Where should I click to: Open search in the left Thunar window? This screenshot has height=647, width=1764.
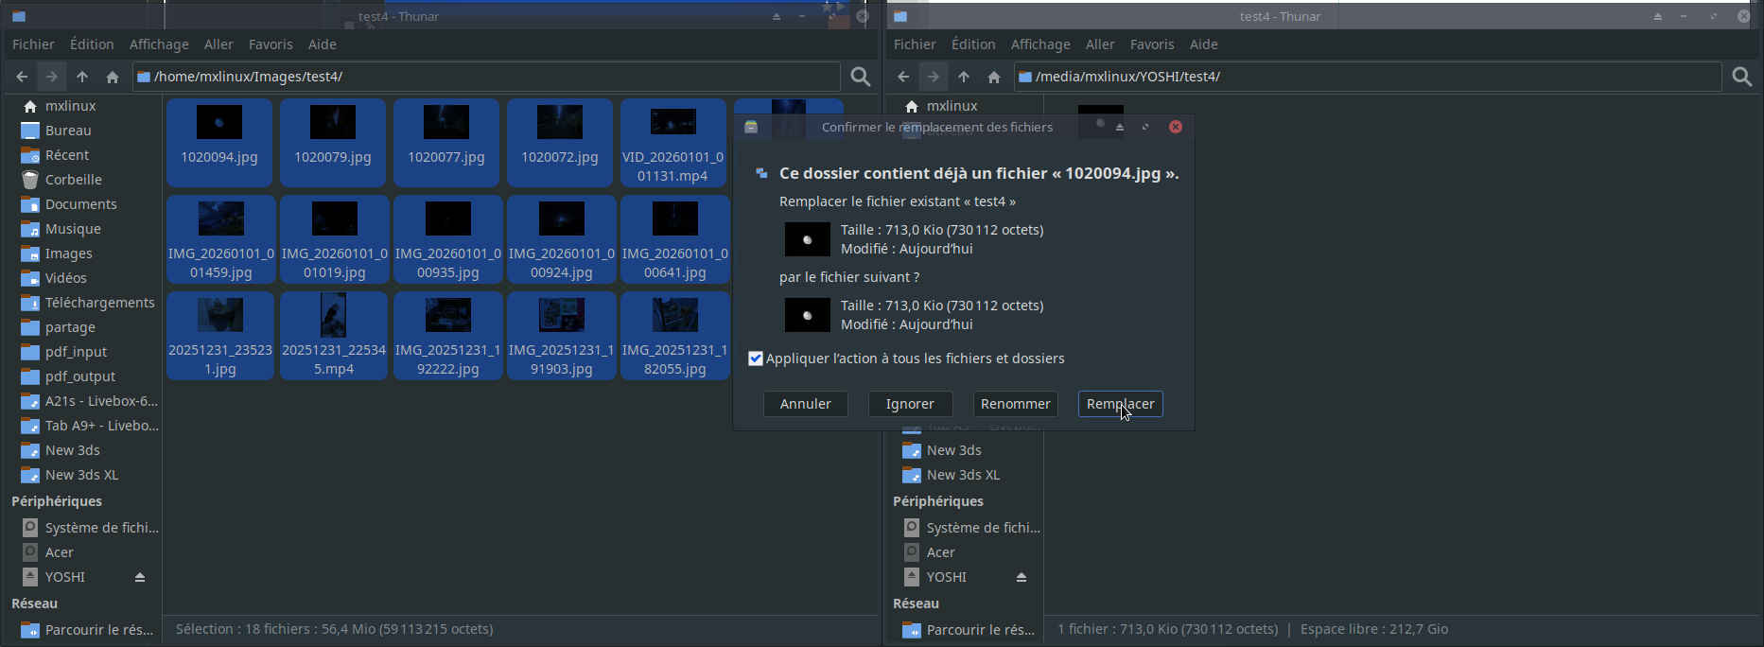(x=860, y=77)
